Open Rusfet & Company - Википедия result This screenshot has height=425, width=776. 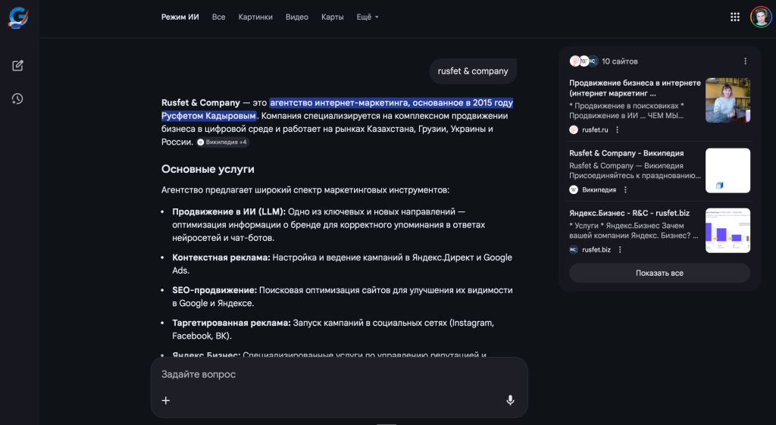[627, 153]
